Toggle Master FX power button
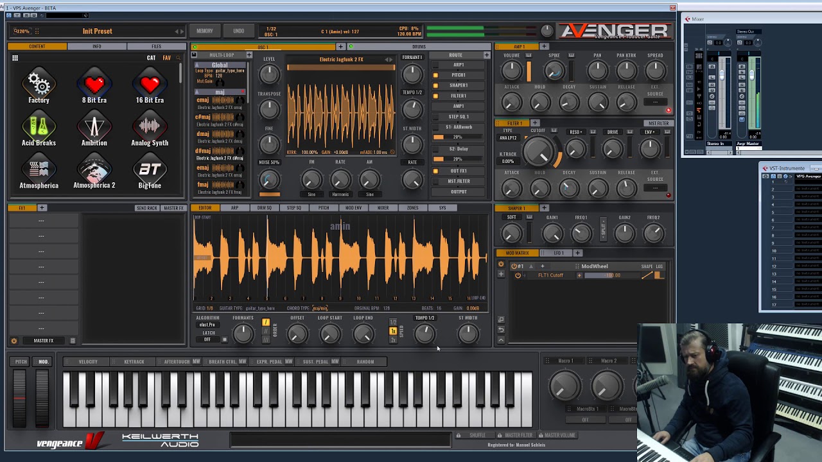822x462 pixels. click(13, 341)
